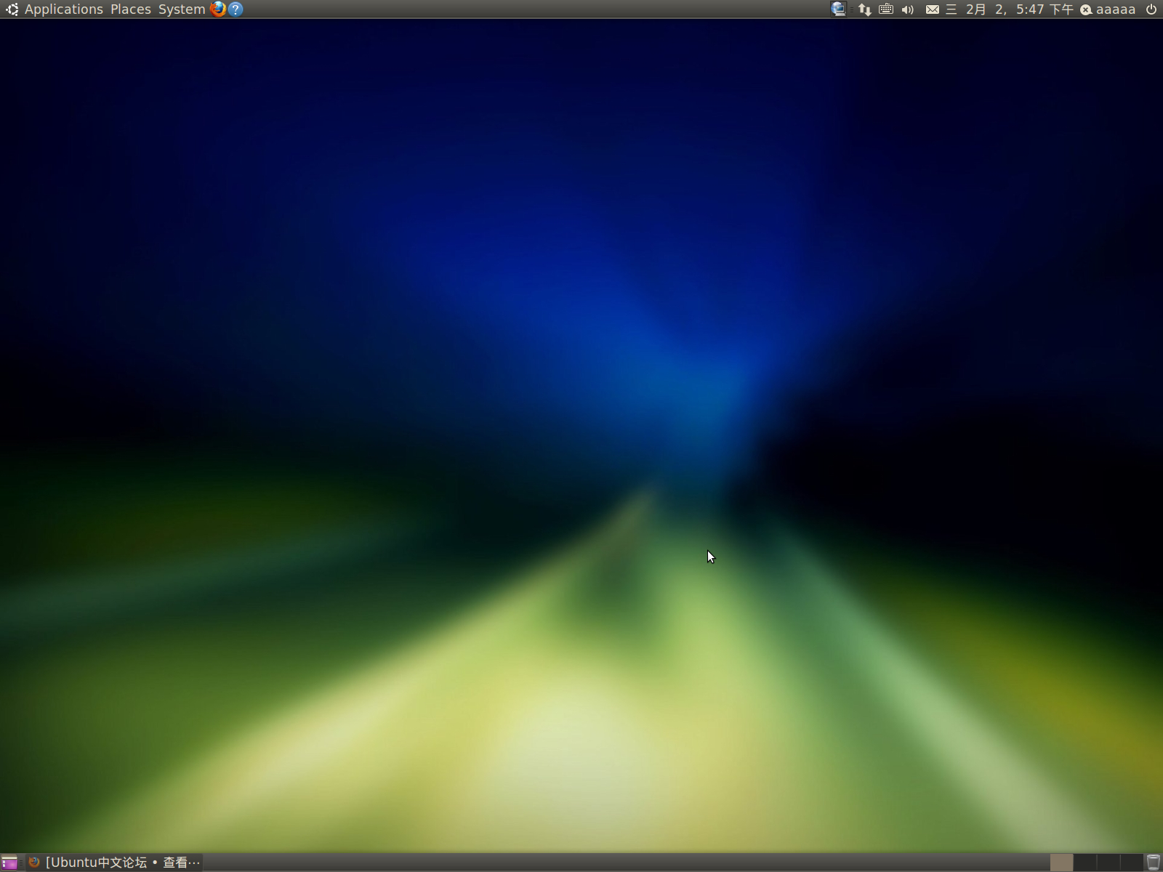
Task: Open the messaging envelope indicator
Action: pyautogui.click(x=932, y=9)
